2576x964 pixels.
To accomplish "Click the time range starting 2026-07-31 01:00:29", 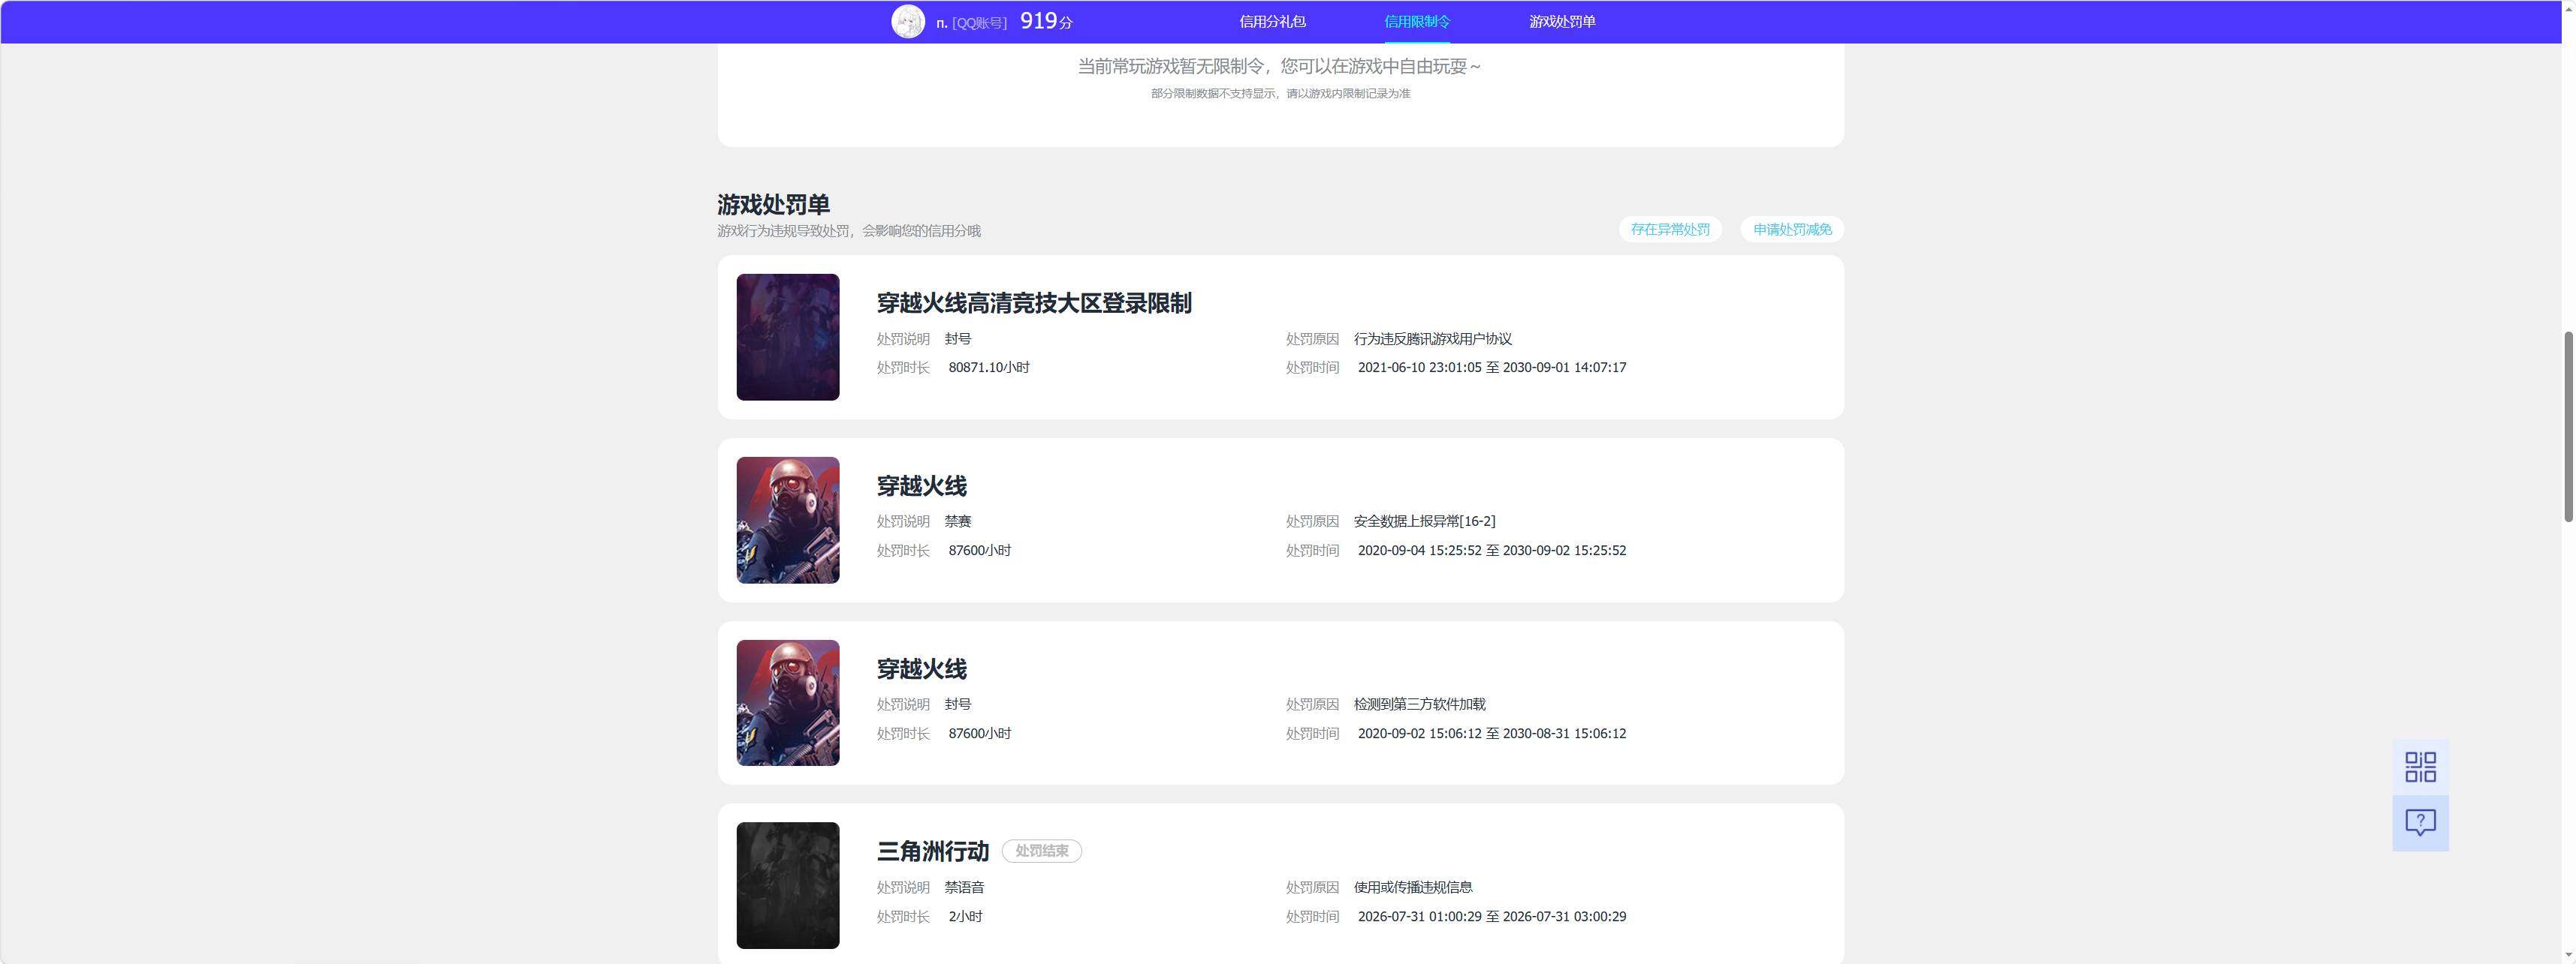I will [x=1492, y=916].
